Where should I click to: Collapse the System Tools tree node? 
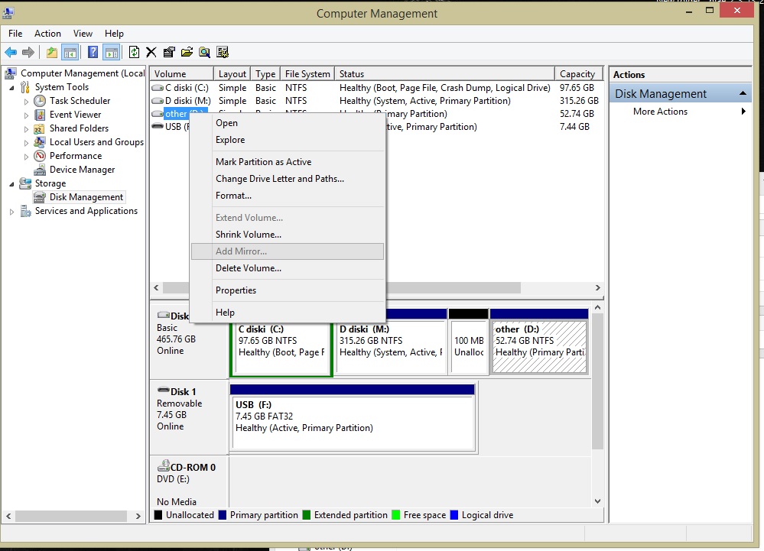[12, 87]
